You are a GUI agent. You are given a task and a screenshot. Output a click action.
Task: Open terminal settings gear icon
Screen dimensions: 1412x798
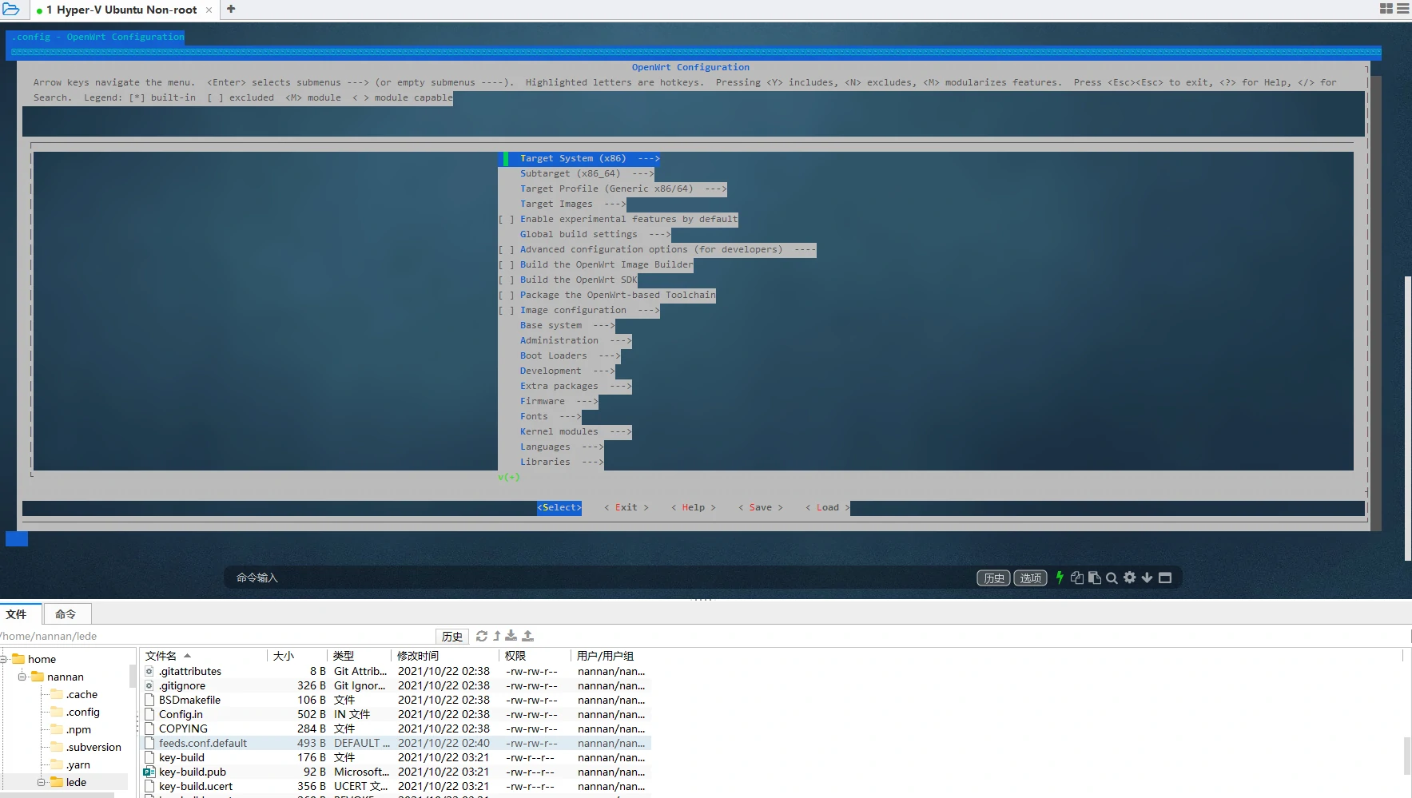[1129, 578]
